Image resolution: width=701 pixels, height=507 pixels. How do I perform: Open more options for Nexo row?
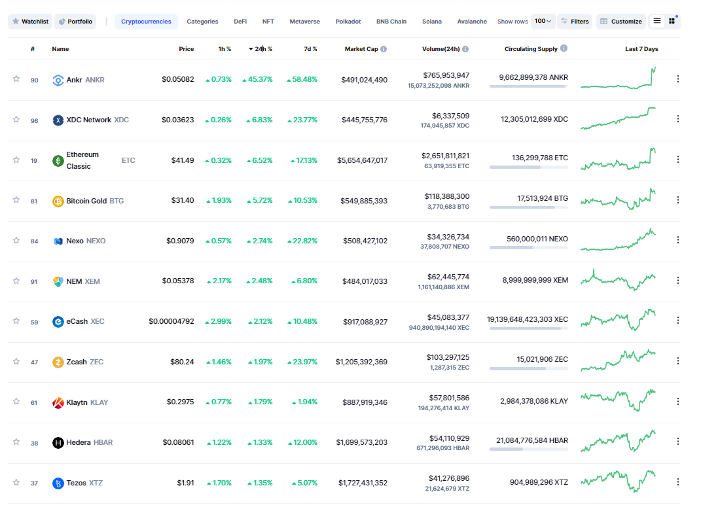pyautogui.click(x=677, y=240)
